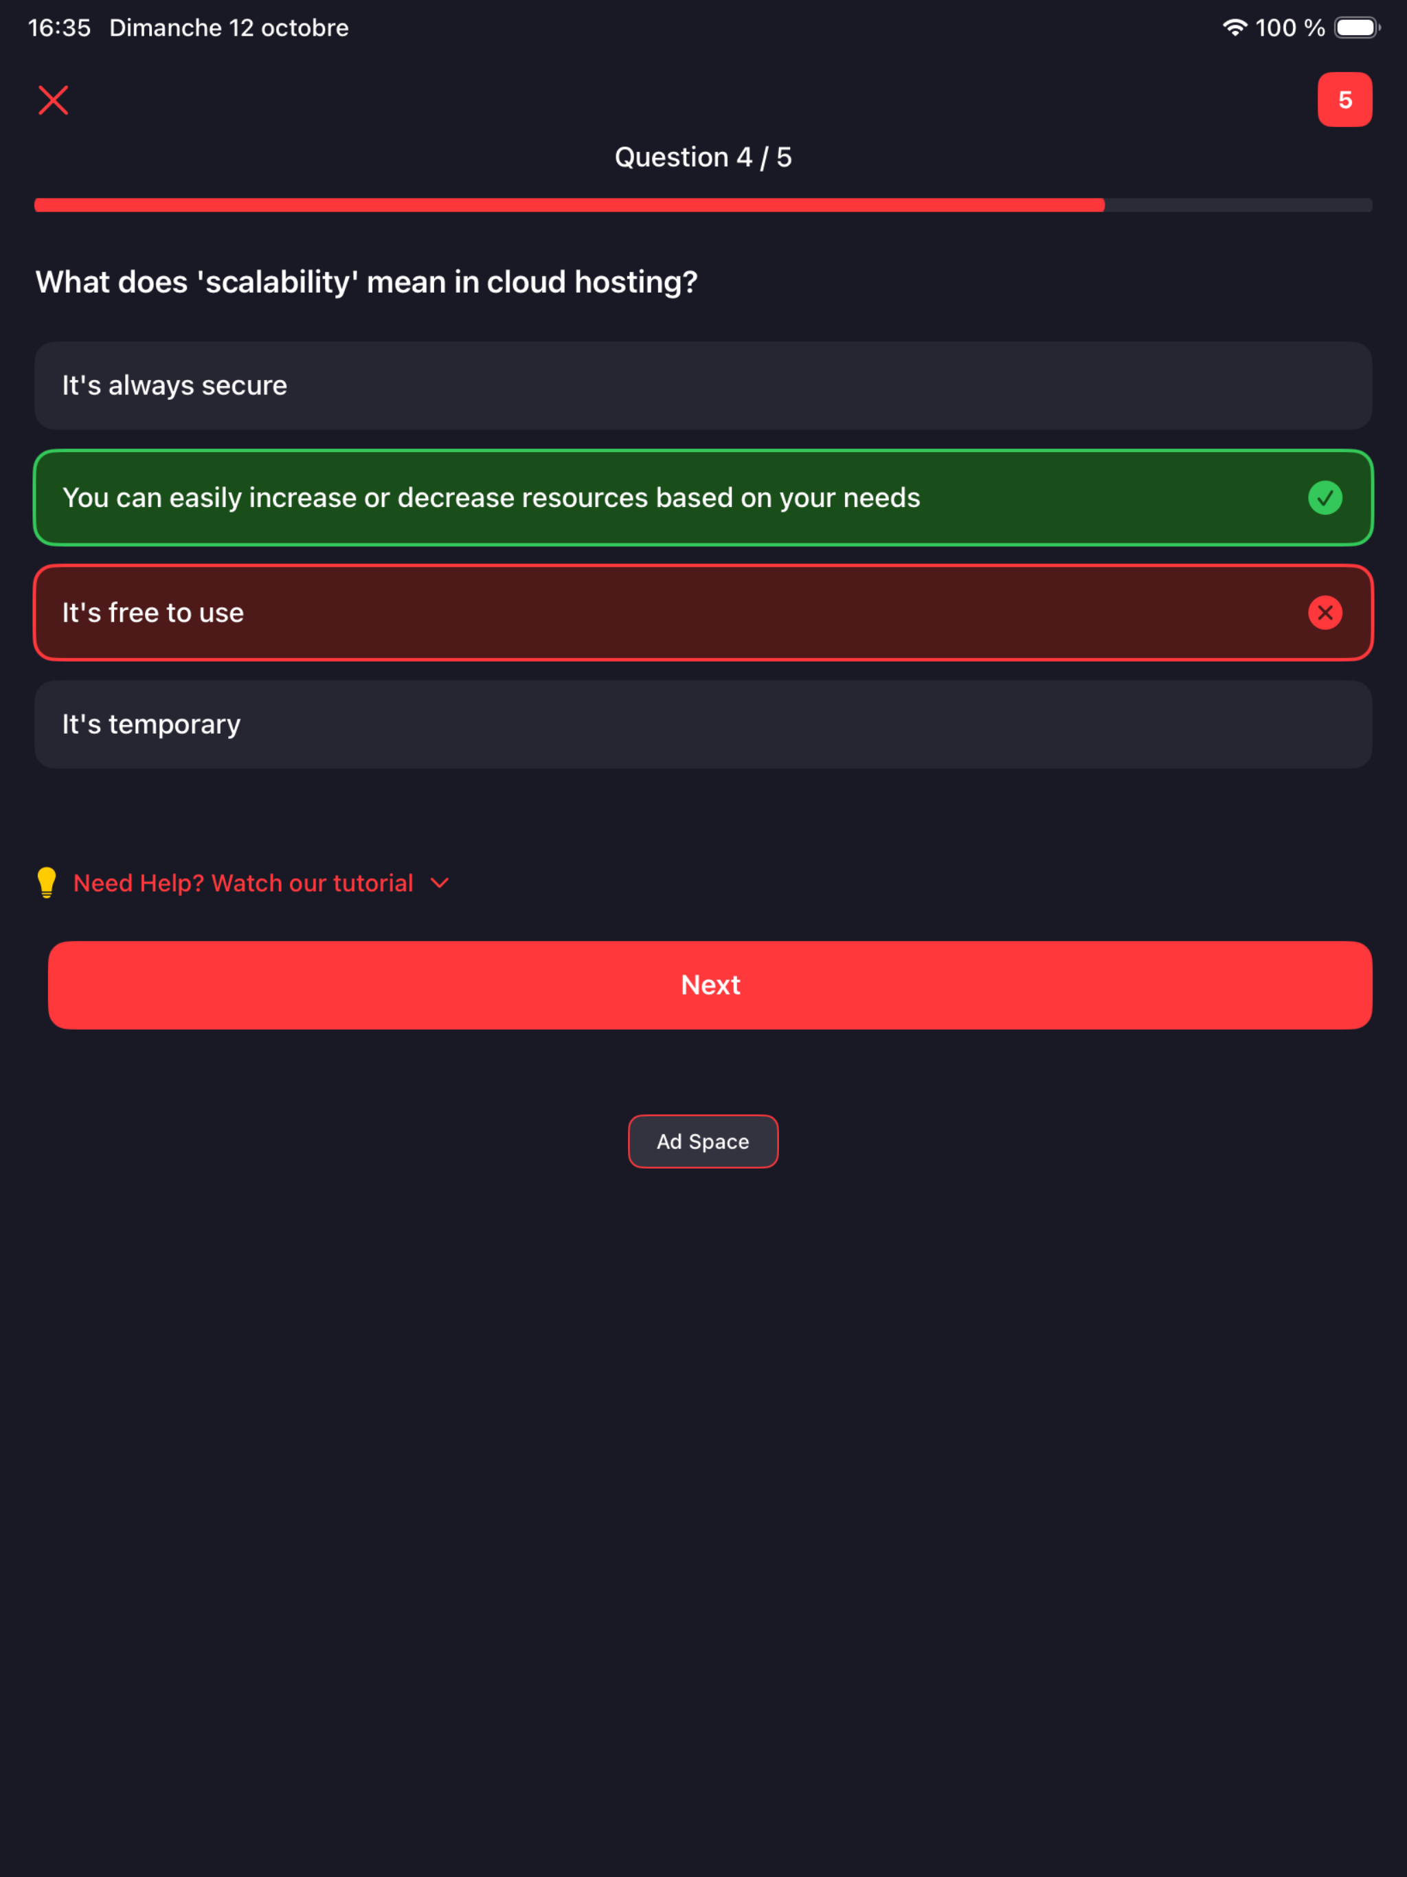Tap the date "Dimanche 12 octobre"

click(229, 28)
